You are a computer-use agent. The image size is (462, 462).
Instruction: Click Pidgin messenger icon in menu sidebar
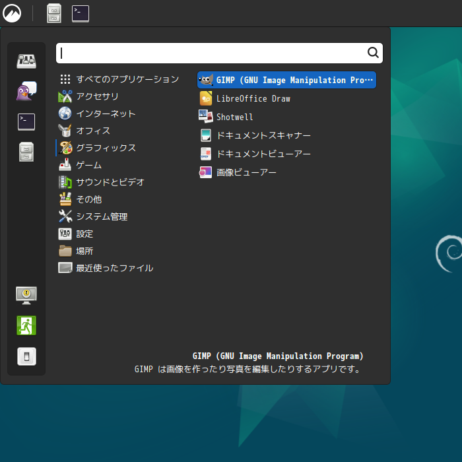pyautogui.click(x=26, y=92)
